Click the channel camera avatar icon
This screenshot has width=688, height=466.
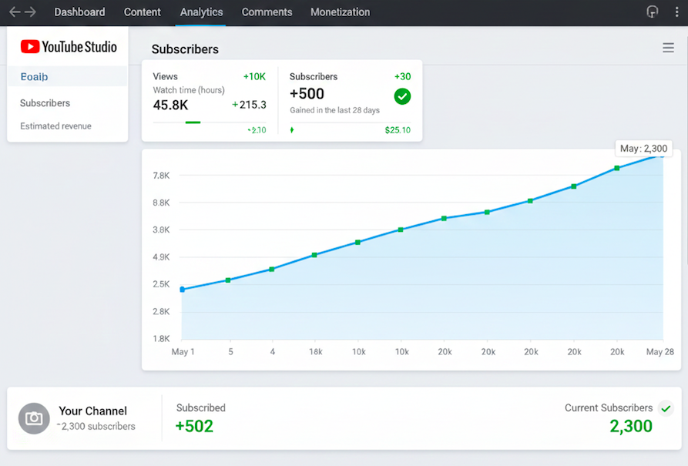tap(34, 418)
